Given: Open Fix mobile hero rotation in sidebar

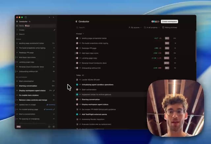Looking at the screenshot, I should point(36,95).
